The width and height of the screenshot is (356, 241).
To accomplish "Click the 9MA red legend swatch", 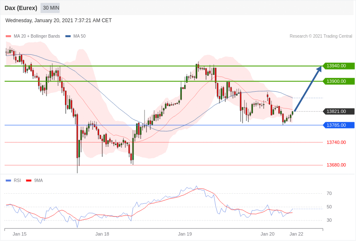I will (29, 181).
